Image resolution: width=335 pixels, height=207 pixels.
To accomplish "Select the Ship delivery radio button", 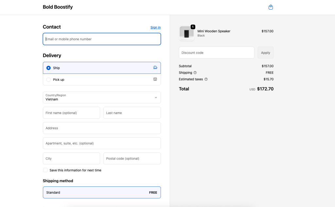I will (48, 68).
